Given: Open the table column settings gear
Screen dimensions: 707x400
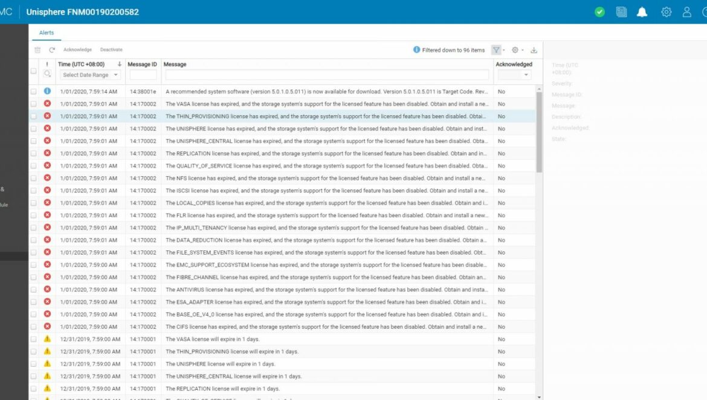Looking at the screenshot, I should pos(515,50).
